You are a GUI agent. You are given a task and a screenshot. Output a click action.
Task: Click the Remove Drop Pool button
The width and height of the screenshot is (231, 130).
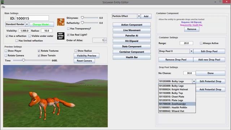(176, 60)
